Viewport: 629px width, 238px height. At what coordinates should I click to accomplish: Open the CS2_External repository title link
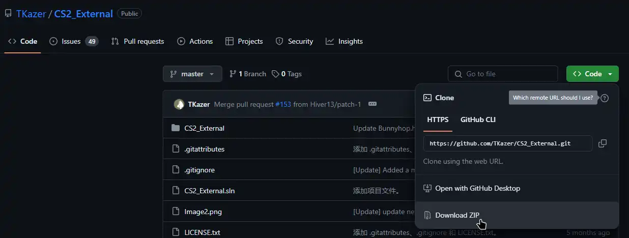tap(83, 14)
